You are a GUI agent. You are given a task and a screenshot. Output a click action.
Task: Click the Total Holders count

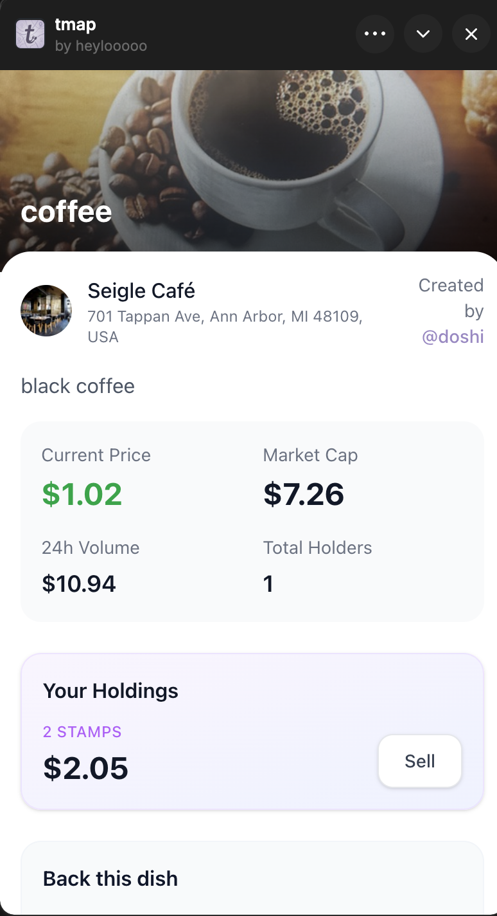pyautogui.click(x=268, y=584)
